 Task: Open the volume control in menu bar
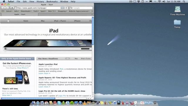pyautogui.click(x=164, y=1)
